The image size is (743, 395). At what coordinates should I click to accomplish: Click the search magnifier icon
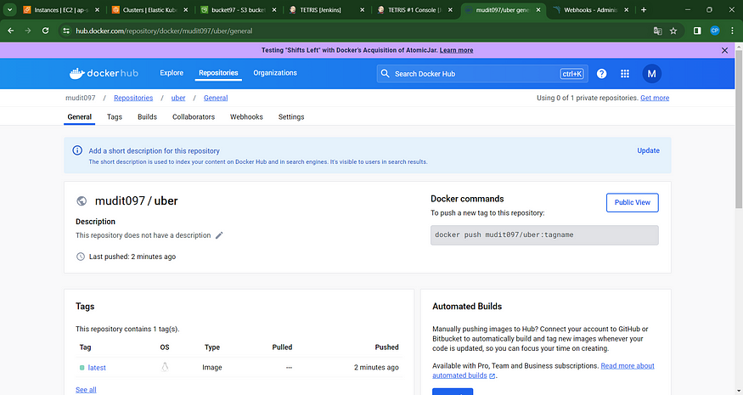[x=386, y=74]
